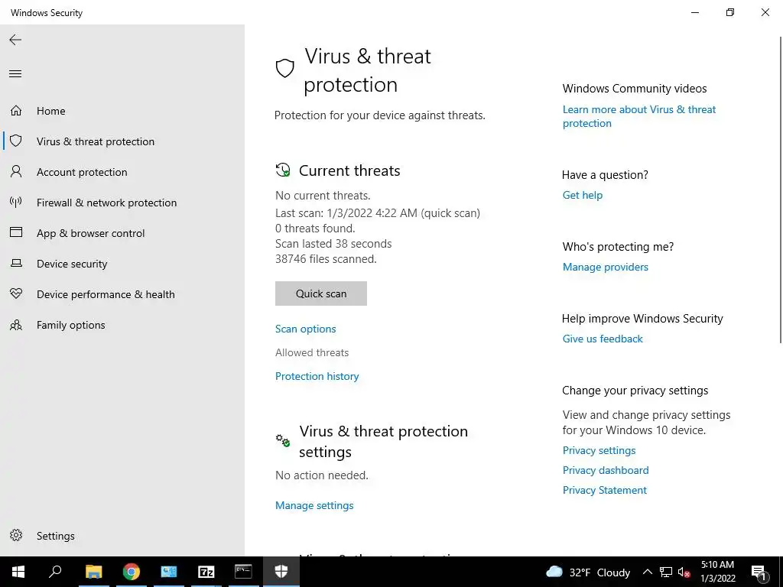Open Privacy settings link
Screen dimensions: 783x587
(599, 450)
